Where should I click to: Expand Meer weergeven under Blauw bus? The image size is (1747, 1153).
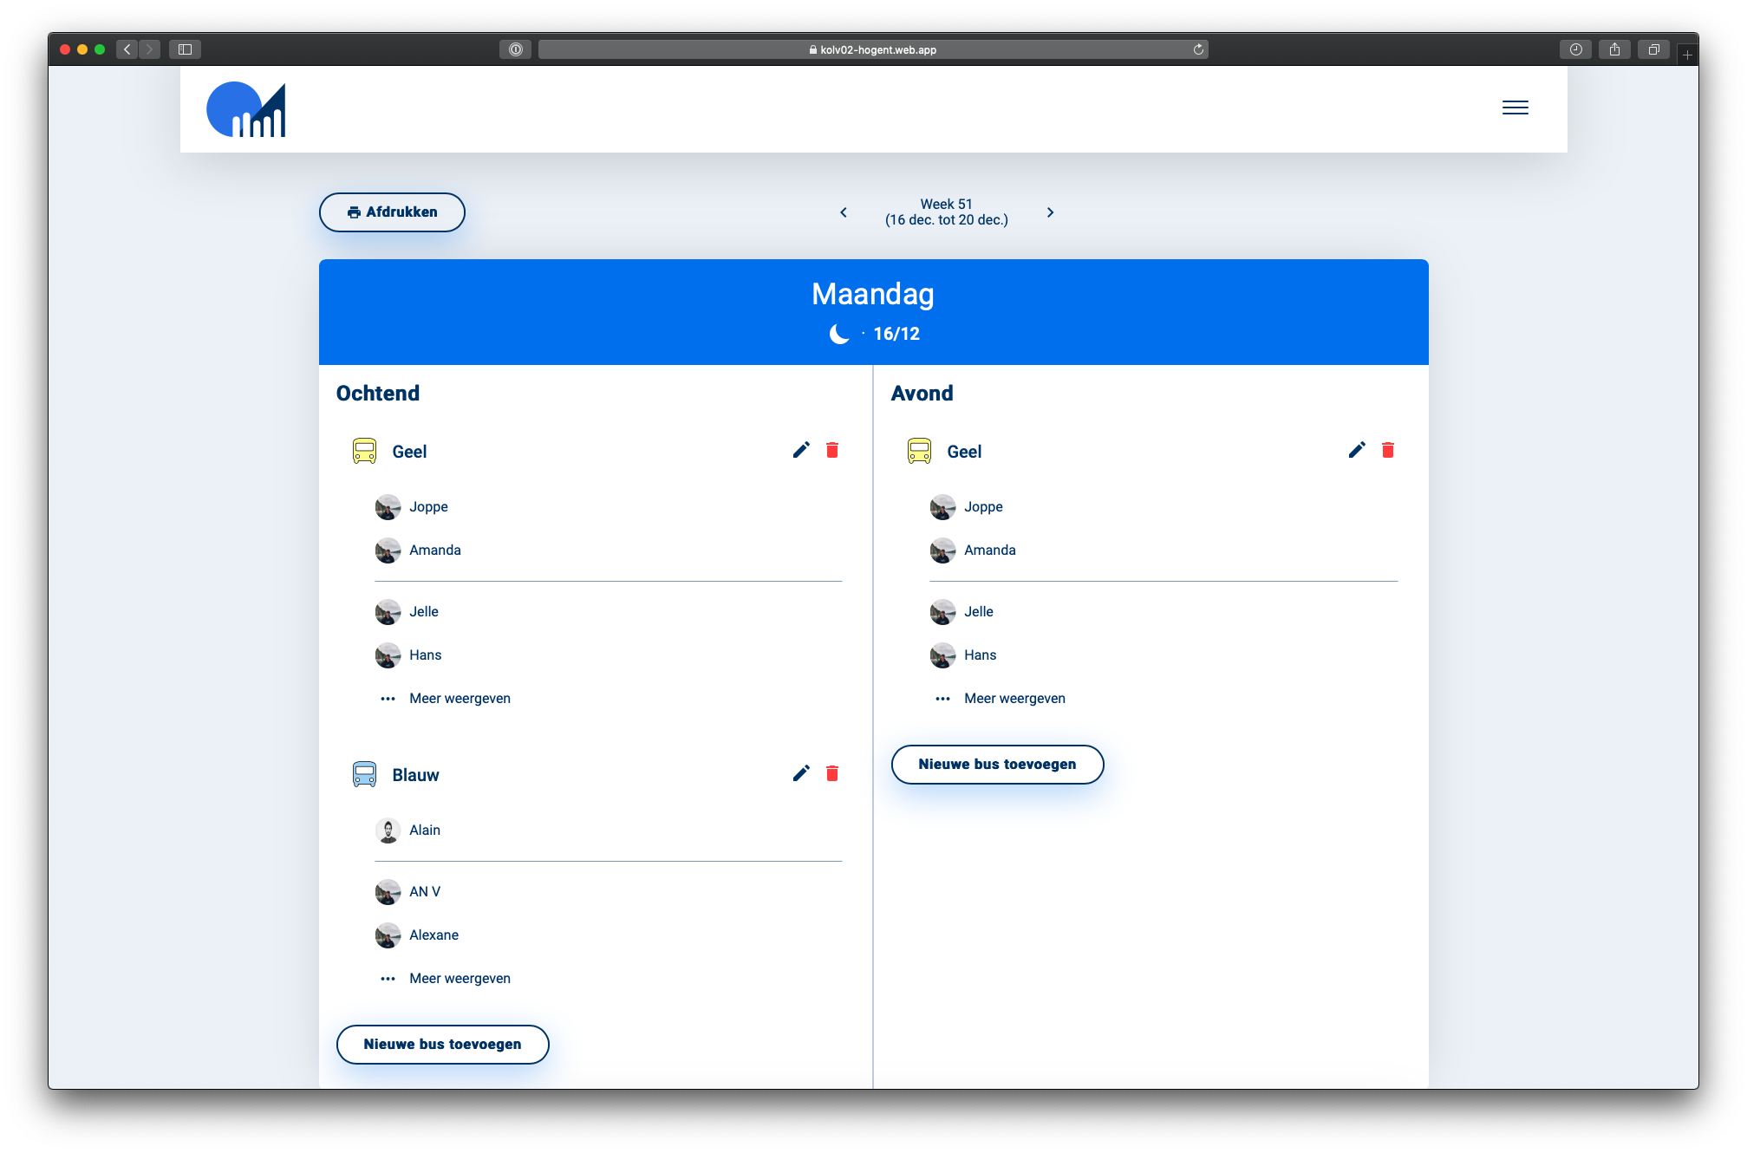(x=460, y=979)
